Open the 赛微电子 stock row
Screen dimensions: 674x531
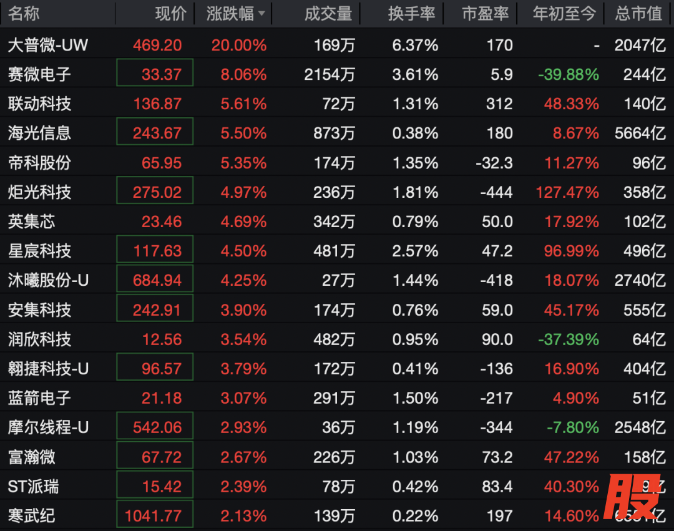pos(337,74)
